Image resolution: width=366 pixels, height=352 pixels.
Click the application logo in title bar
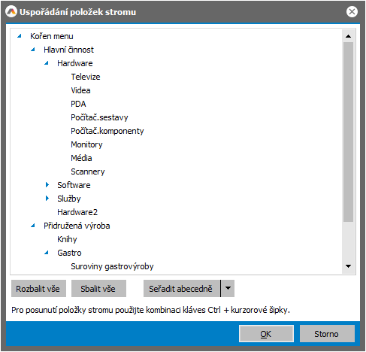point(11,12)
